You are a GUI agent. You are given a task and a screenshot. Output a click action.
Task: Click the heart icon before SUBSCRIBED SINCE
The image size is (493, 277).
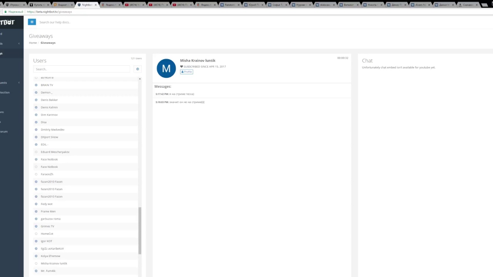181,67
